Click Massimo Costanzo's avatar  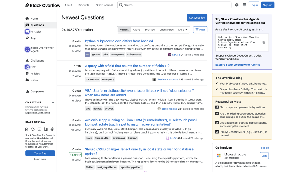(x=154, y=80)
